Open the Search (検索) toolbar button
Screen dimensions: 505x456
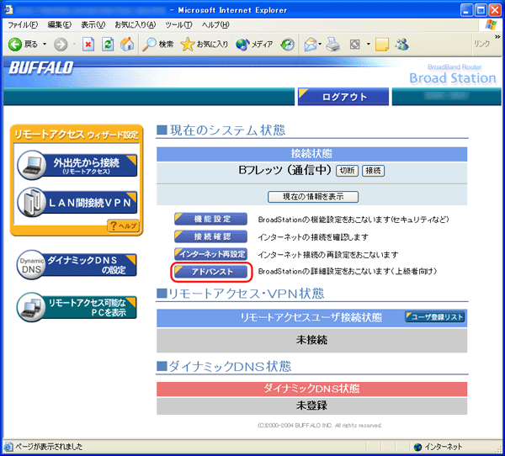(157, 45)
